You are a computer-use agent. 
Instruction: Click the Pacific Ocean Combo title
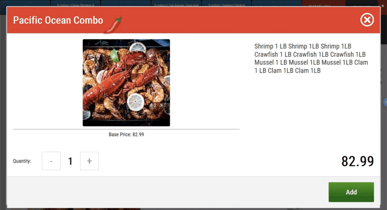click(x=58, y=20)
